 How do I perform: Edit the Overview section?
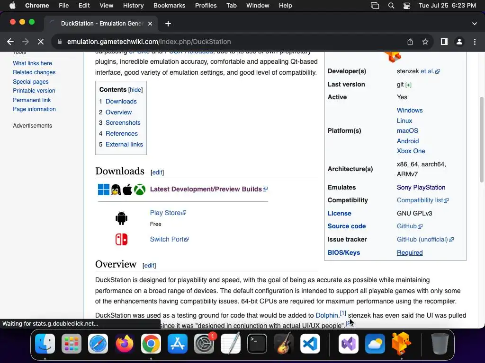pos(149,266)
